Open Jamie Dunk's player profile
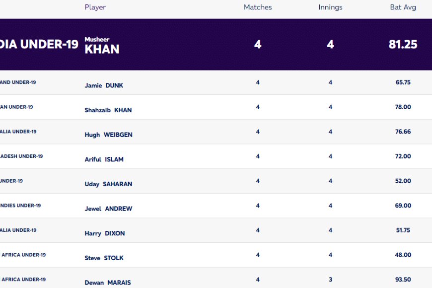Viewport: 432px width, 288px height. point(104,85)
